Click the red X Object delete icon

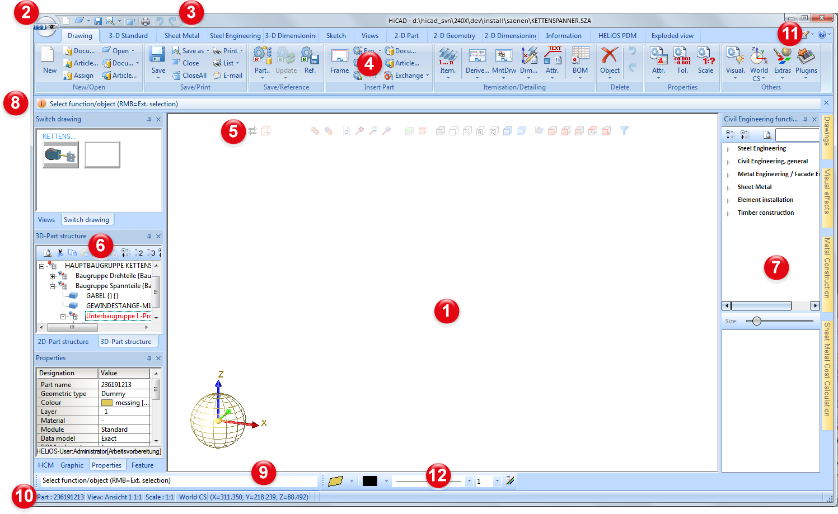pyautogui.click(x=610, y=55)
